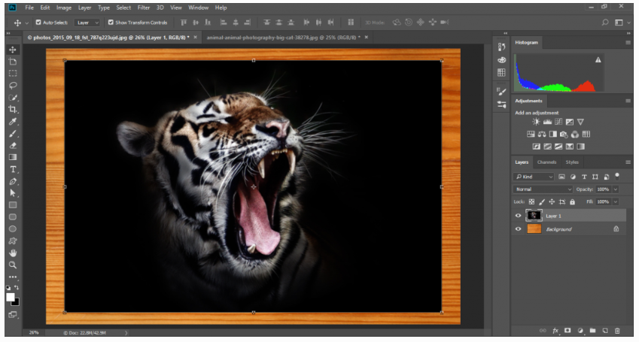This screenshot has width=639, height=342.
Task: Select the Rectangular Marquee tool
Action: tap(13, 74)
